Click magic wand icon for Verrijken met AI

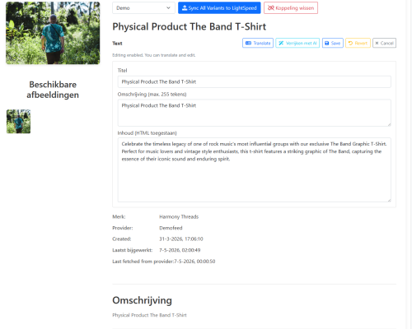[x=281, y=43]
